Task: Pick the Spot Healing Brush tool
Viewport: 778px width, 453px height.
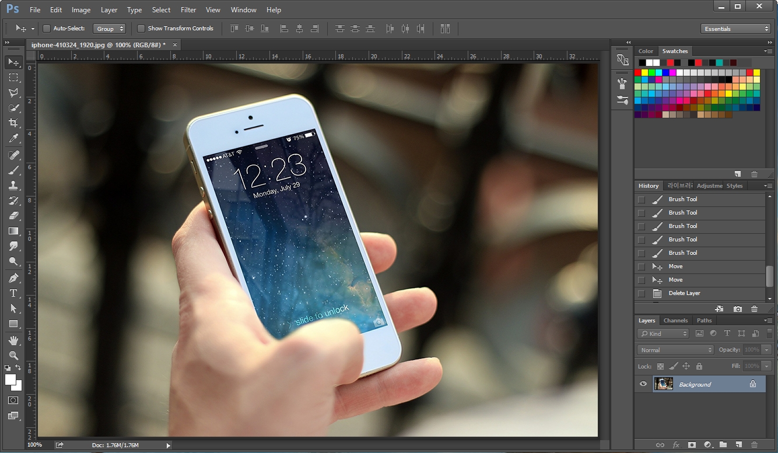Action: pyautogui.click(x=14, y=154)
